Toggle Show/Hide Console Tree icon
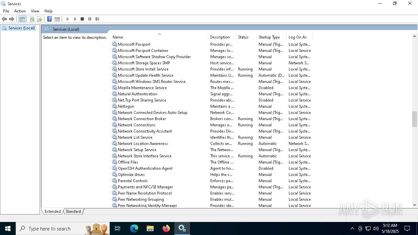The width and height of the screenshot is (418, 235). pyautogui.click(x=22, y=19)
